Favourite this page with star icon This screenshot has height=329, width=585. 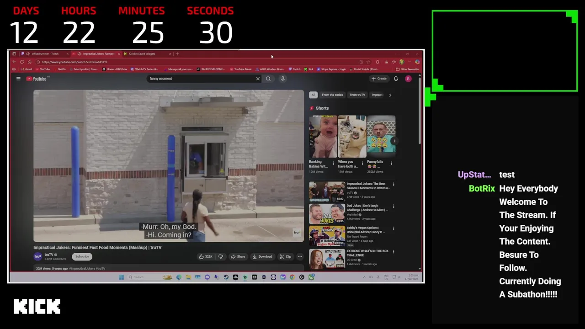tap(368, 62)
